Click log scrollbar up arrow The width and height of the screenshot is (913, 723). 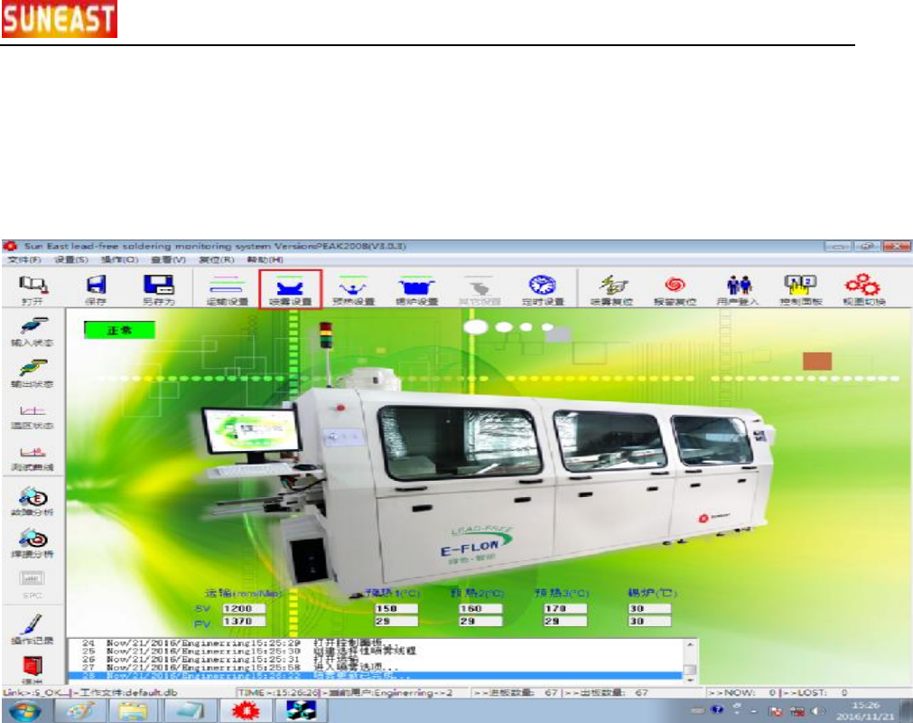(690, 644)
